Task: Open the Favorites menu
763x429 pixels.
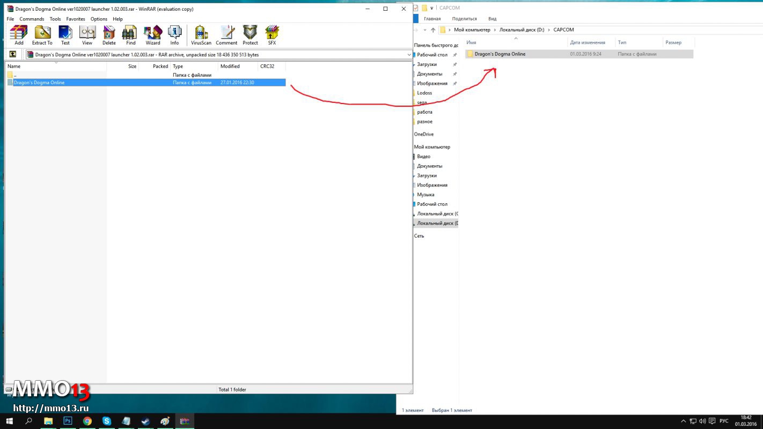Action: tap(76, 19)
